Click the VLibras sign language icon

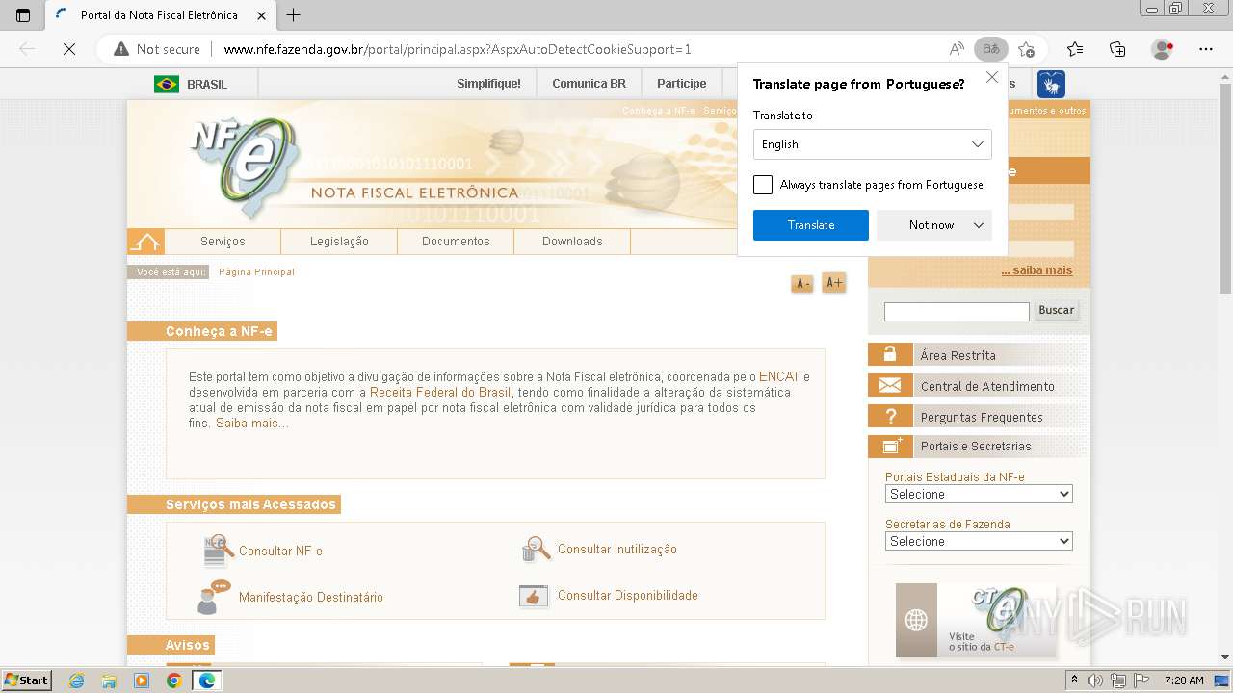pyautogui.click(x=1051, y=84)
